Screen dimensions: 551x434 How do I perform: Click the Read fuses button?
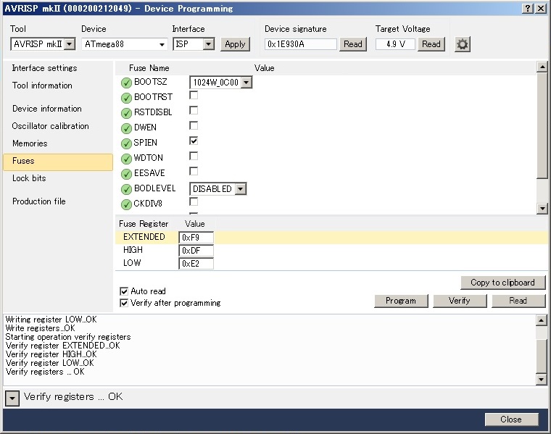[518, 301]
